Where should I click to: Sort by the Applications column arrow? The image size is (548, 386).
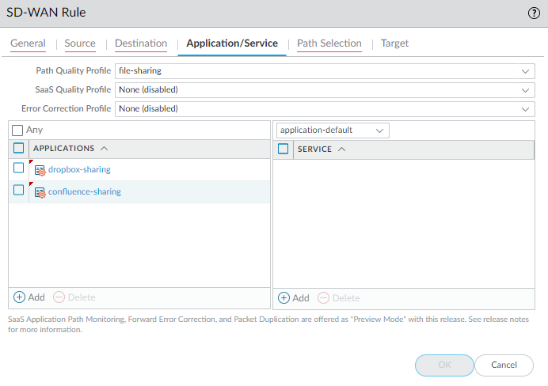point(105,148)
